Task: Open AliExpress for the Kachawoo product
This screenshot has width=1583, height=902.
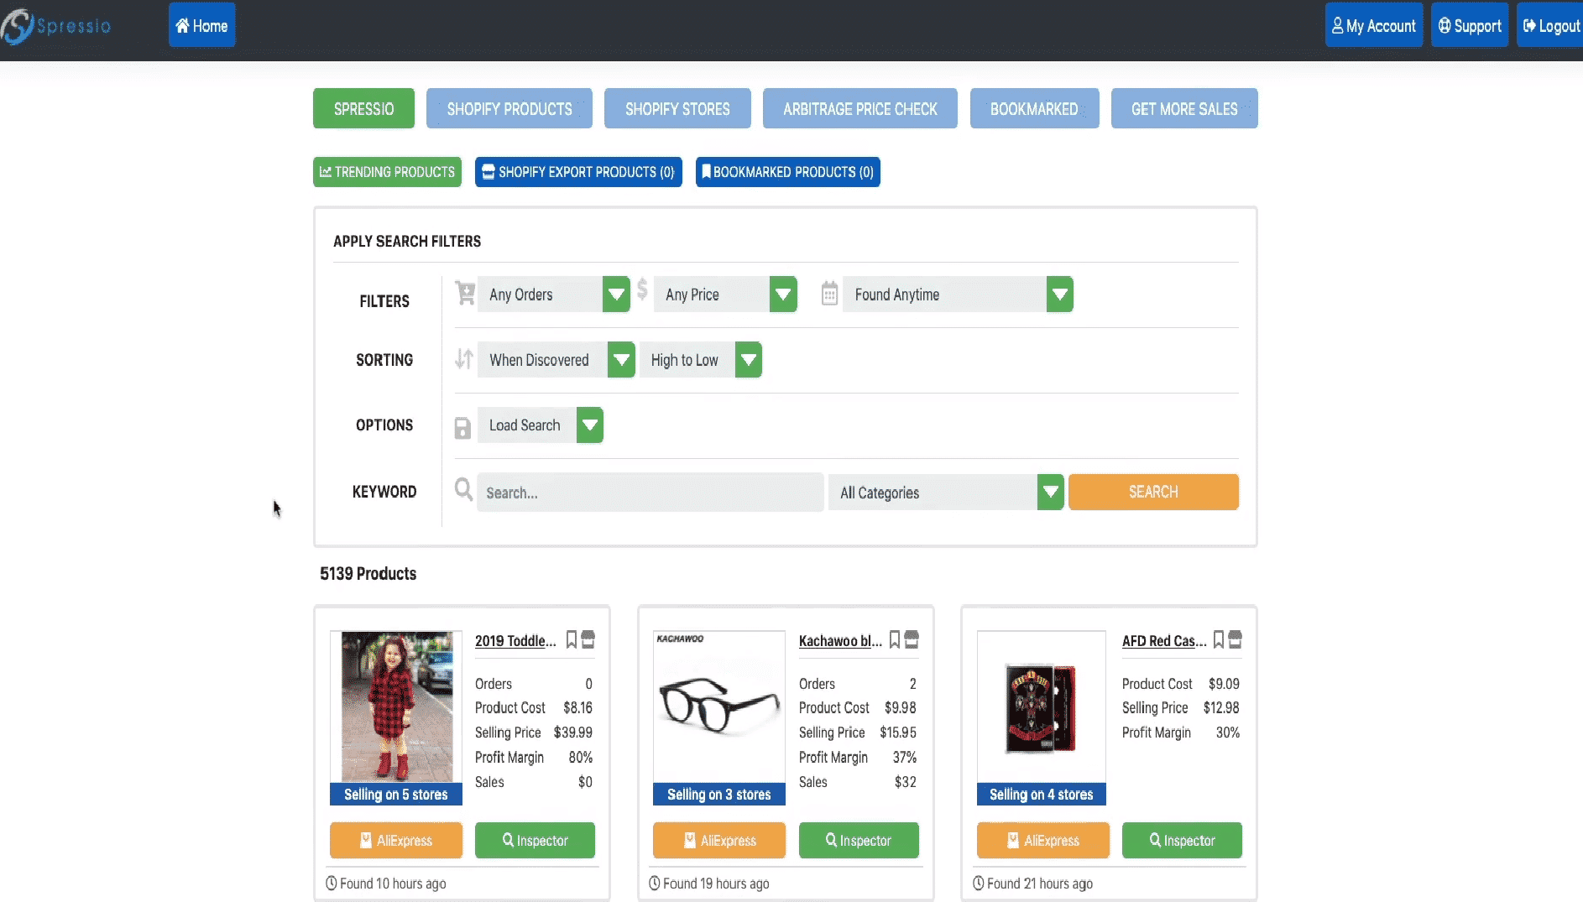Action: pos(719,841)
